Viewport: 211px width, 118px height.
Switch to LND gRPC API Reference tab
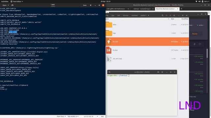pos(115,9)
